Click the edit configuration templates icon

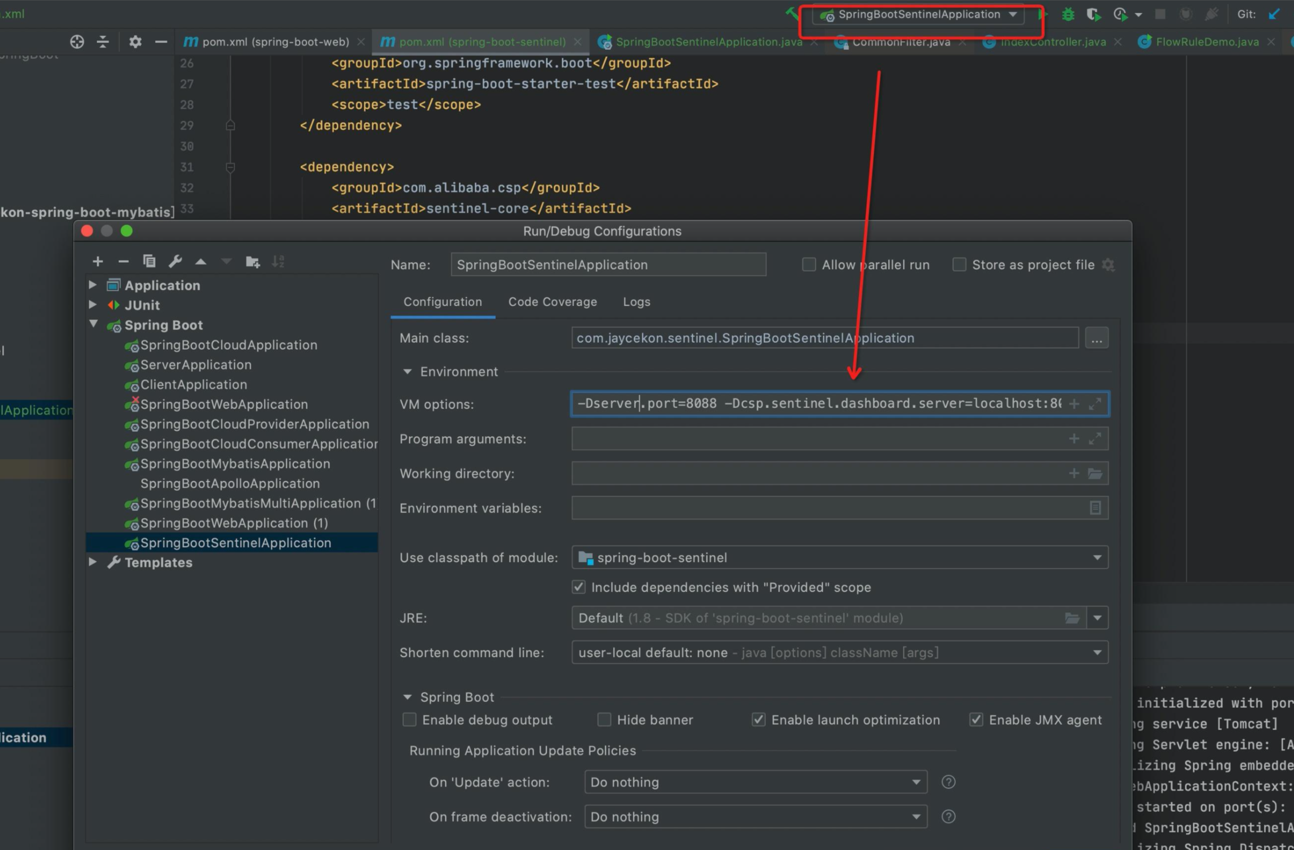click(x=175, y=261)
